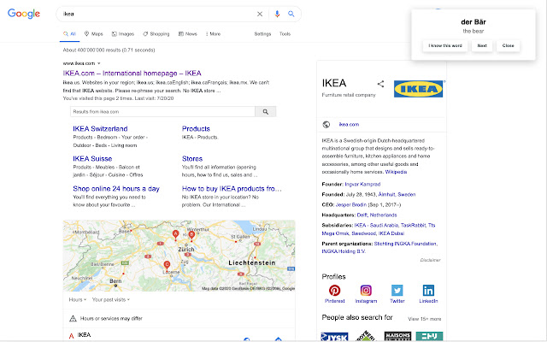The image size is (547, 342).
Task: Switch to the Shopping tab
Action: point(156,34)
